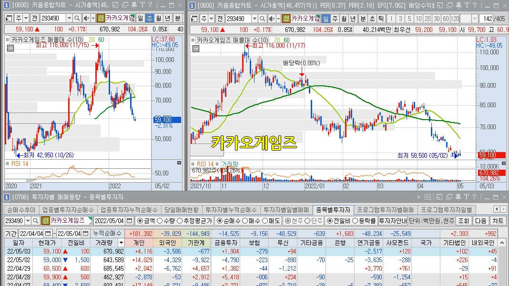The image size is (509, 286).
Task: Select 틱 tick period in right chart
Action: (x=381, y=19)
